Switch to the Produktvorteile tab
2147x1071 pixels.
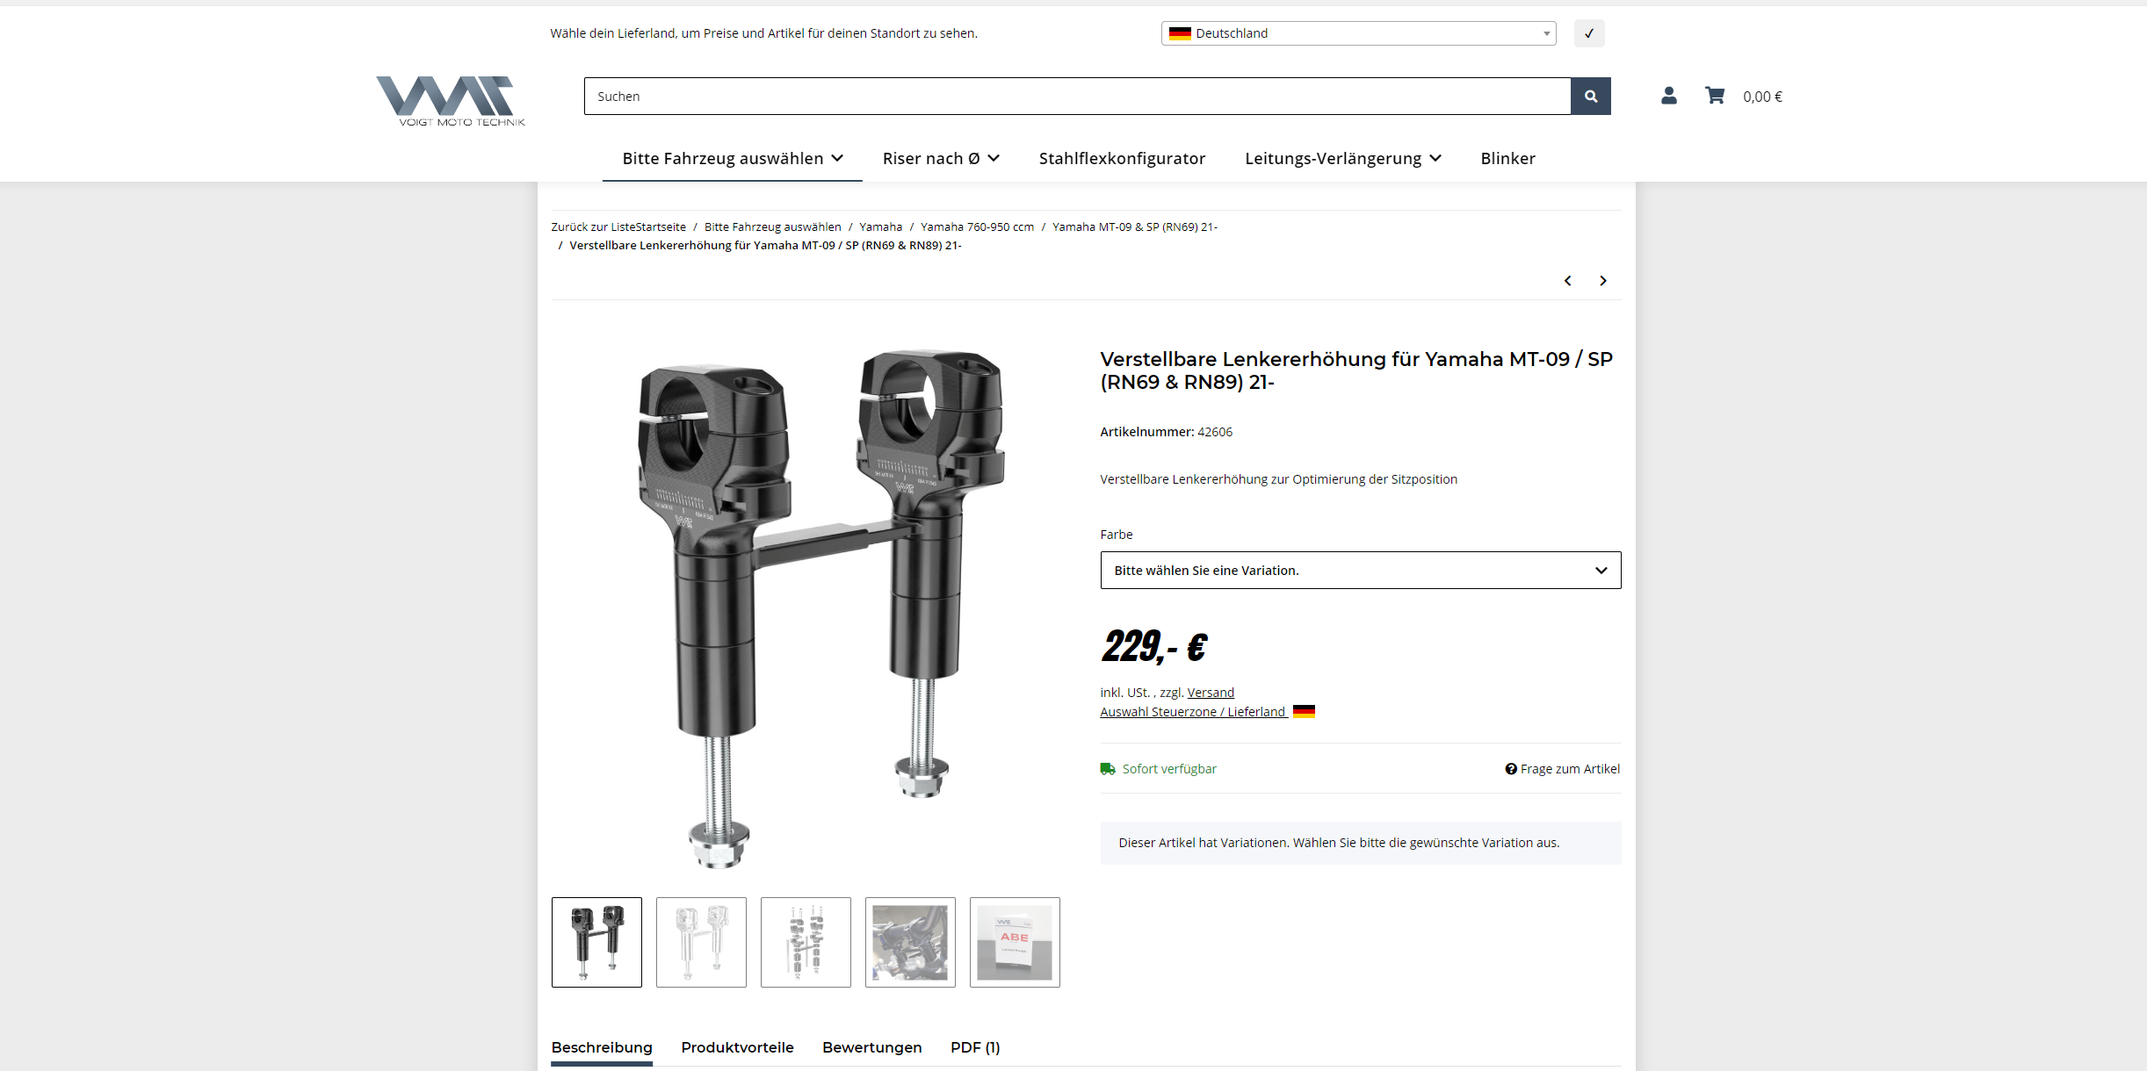click(737, 1047)
